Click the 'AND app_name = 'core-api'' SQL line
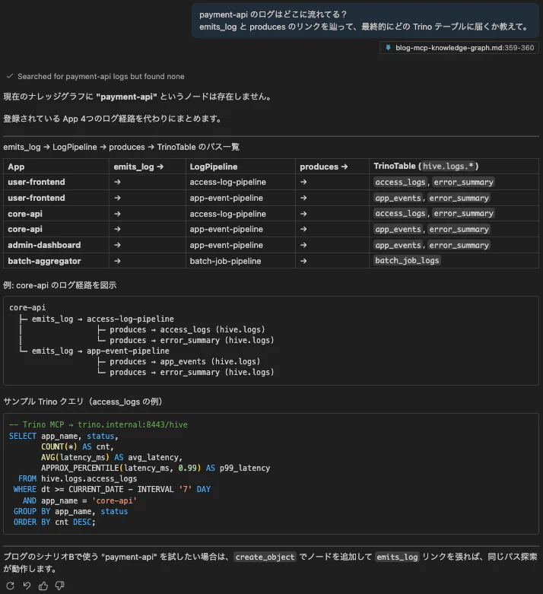This screenshot has height=594, width=543. click(80, 500)
